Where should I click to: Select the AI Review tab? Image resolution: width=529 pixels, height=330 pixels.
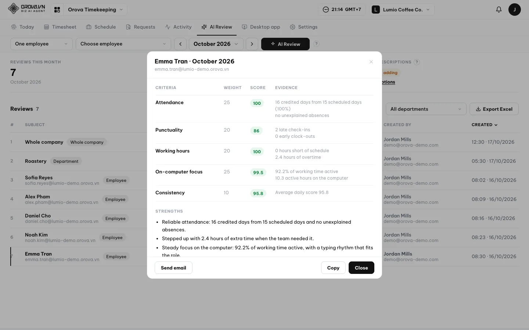pyautogui.click(x=217, y=27)
